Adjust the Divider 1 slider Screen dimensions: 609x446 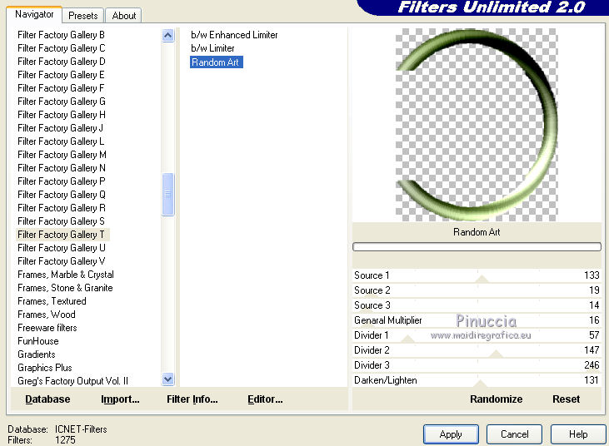tap(477, 335)
